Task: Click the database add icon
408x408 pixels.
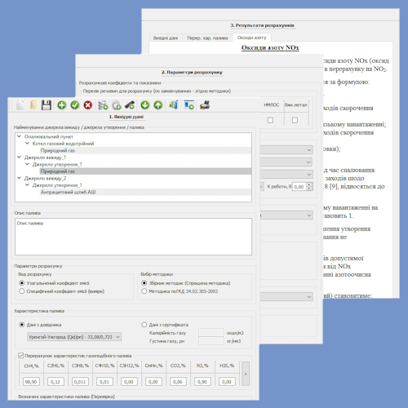Action: (x=103, y=105)
